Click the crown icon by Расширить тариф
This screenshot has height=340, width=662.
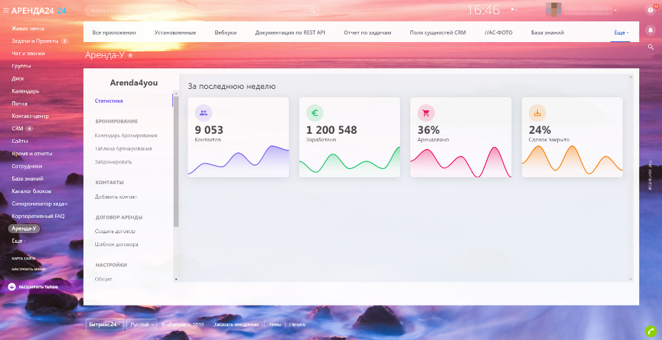coord(12,287)
